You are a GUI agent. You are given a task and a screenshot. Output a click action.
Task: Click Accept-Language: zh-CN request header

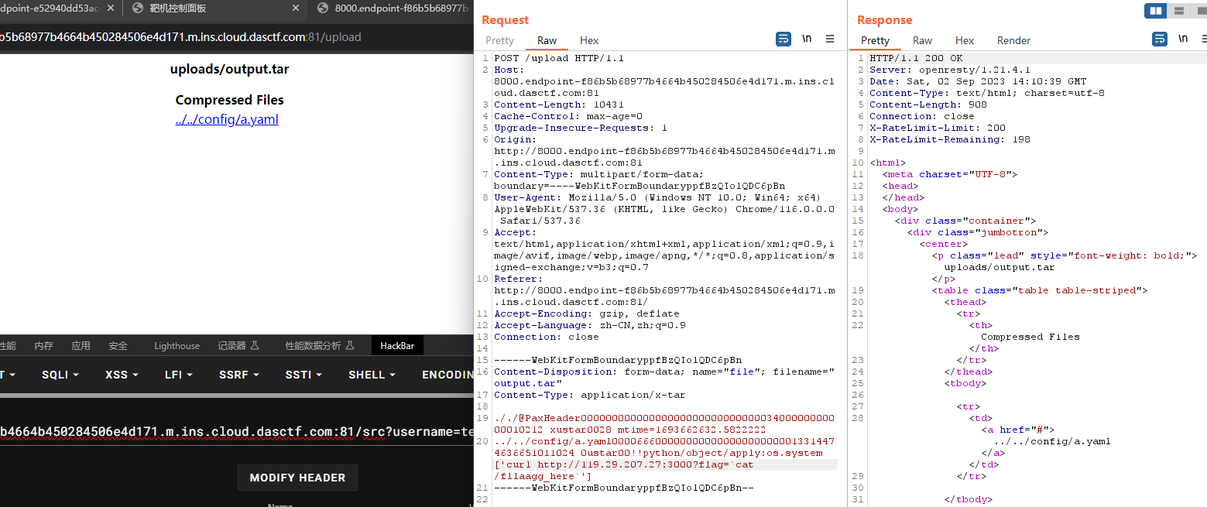coord(590,325)
